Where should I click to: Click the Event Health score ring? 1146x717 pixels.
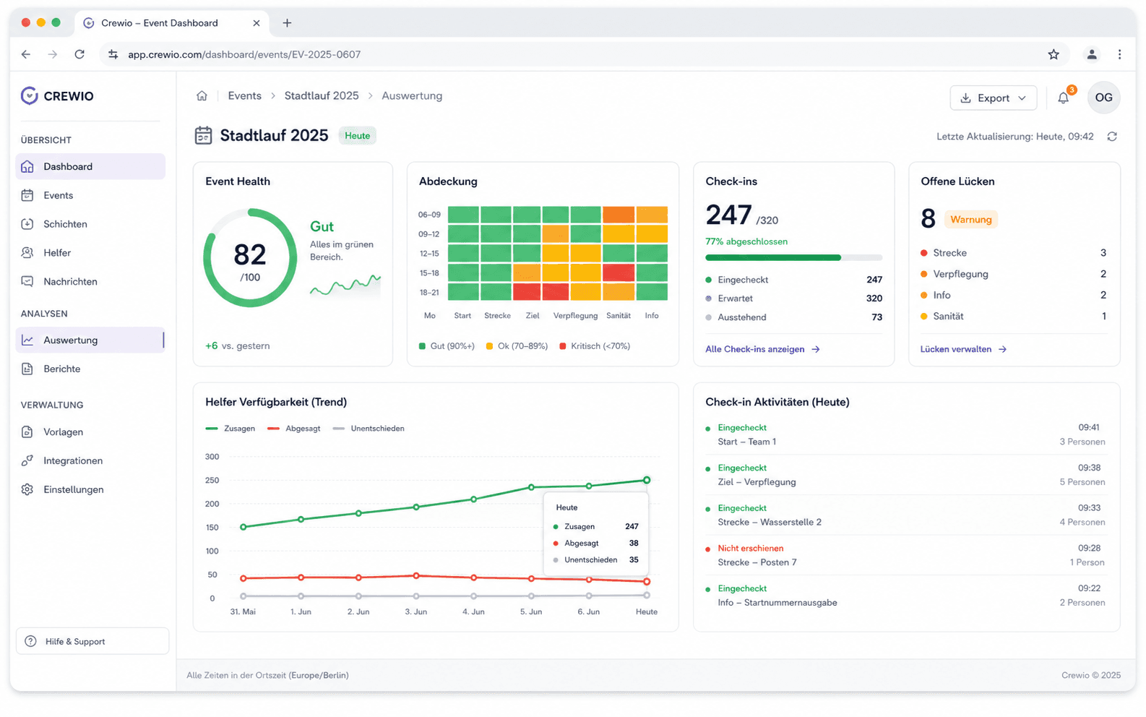pos(250,258)
